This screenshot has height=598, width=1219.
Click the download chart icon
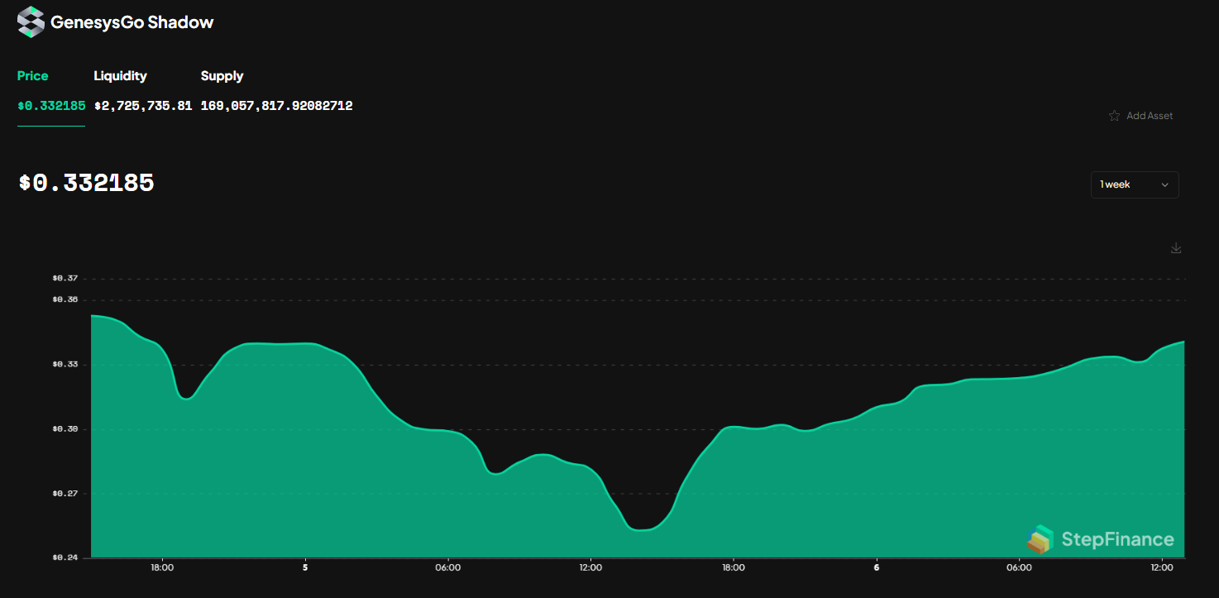click(1176, 248)
